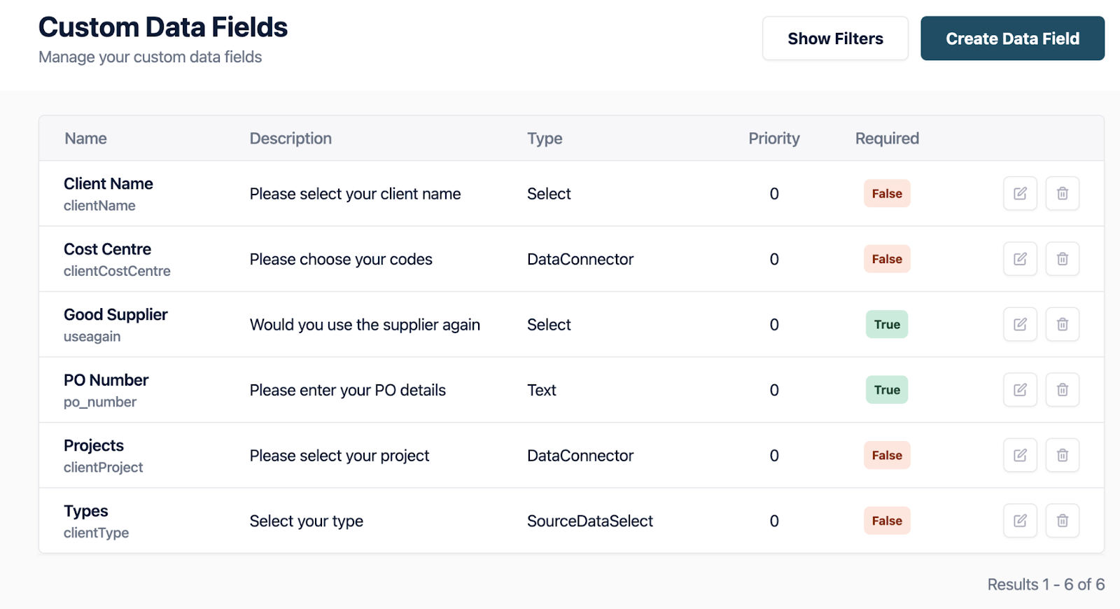Click the False badge for Client Name
1120x609 pixels.
(887, 194)
